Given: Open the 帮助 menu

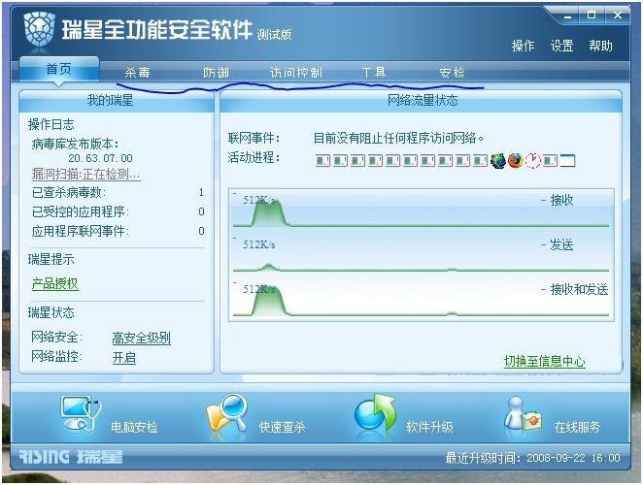Looking at the screenshot, I should 601,46.
